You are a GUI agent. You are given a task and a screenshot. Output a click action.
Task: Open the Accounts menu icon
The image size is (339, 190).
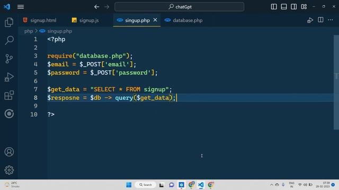click(x=9, y=152)
